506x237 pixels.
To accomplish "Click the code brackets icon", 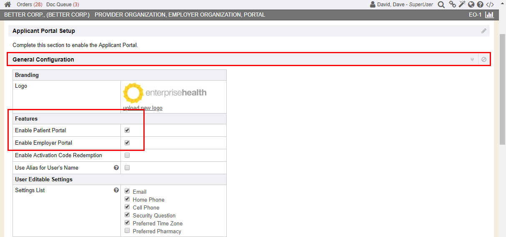I will [490, 5].
